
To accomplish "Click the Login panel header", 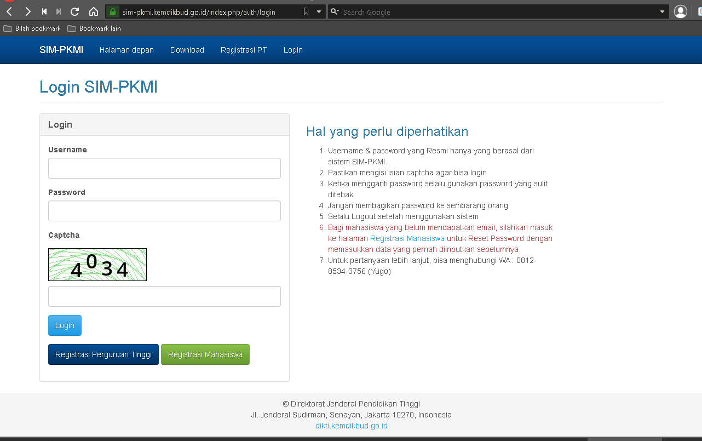I will [164, 124].
